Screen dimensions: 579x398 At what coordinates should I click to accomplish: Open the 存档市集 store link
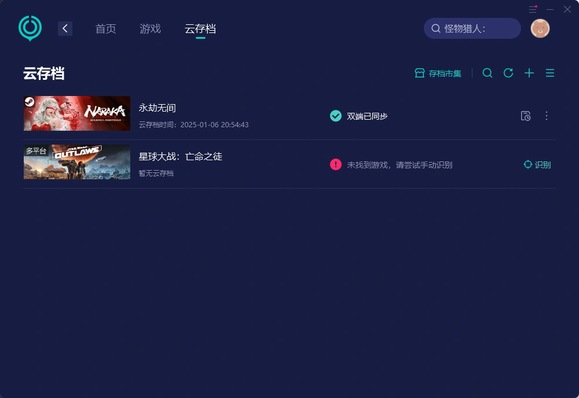(438, 73)
